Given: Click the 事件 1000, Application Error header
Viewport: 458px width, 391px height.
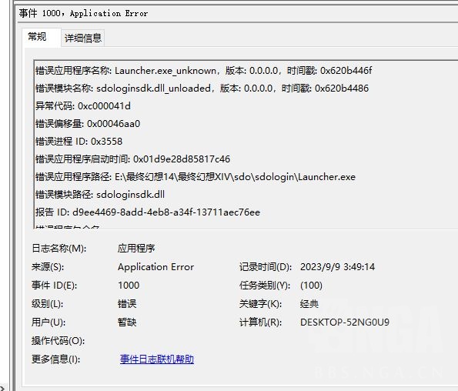Looking at the screenshot, I should coord(83,13).
